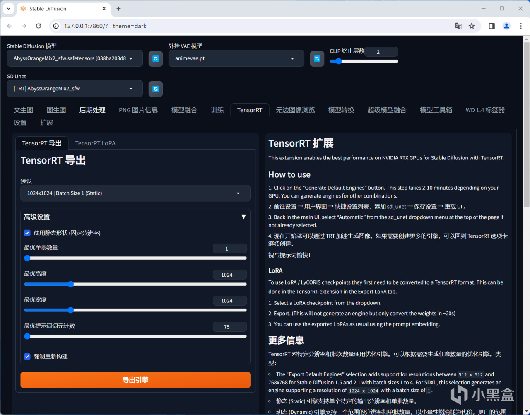530x415 pixels.
Task: Toggle the 强制重新构建 checkbox
Action: (x=27, y=356)
